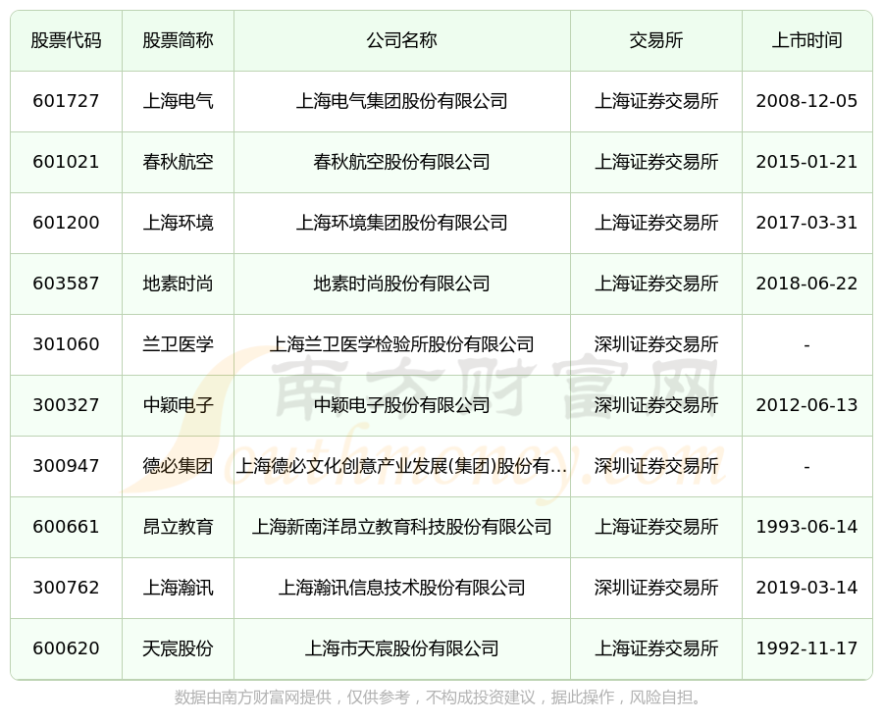Viewport: 883px width, 724px height.
Task: Click company 上海市天宸股份有限公司
Action: click(402, 648)
